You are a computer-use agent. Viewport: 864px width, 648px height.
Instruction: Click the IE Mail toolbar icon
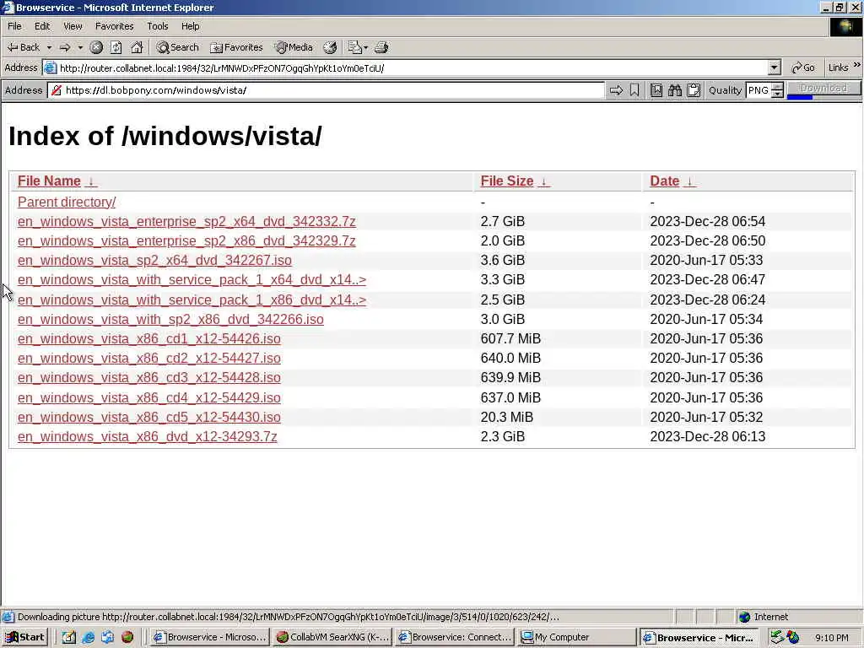[354, 47]
